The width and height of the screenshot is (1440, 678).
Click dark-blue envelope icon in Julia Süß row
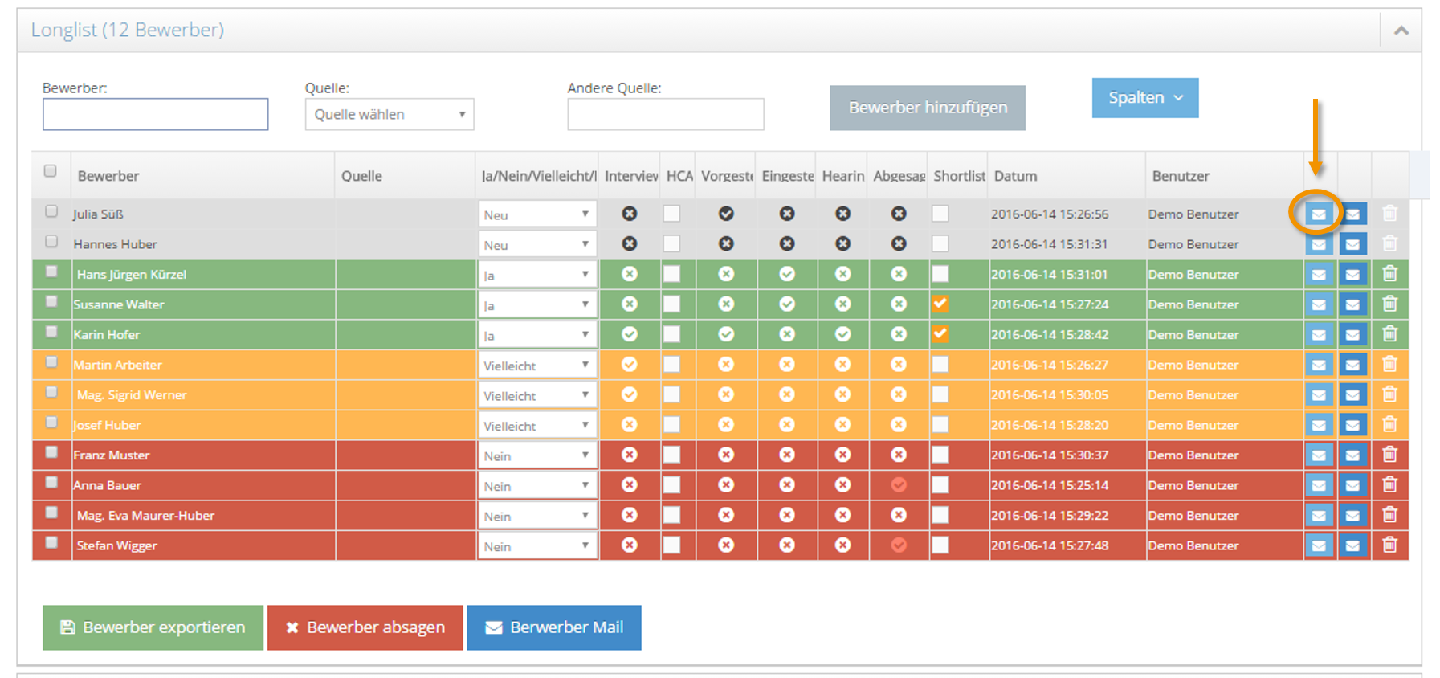coord(1353,214)
